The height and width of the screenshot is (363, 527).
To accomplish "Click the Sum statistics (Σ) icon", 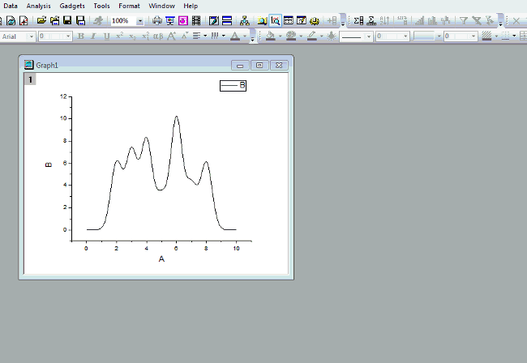I will coord(358,19).
